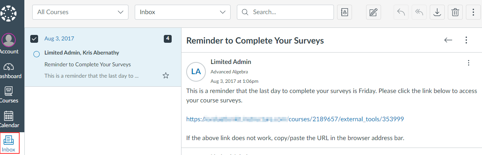Open conversation header more options menu
The height and width of the screenshot is (155, 482).
[x=466, y=40]
